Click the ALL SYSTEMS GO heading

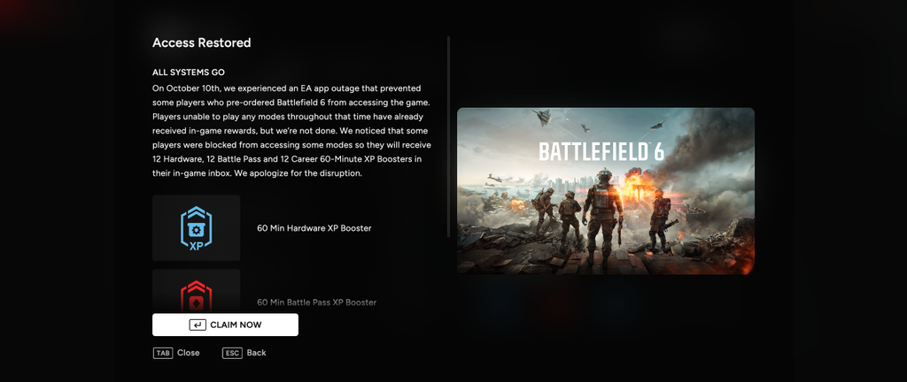[189, 73]
